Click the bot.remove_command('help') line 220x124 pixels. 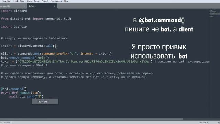pyautogui.click(x=25, y=58)
